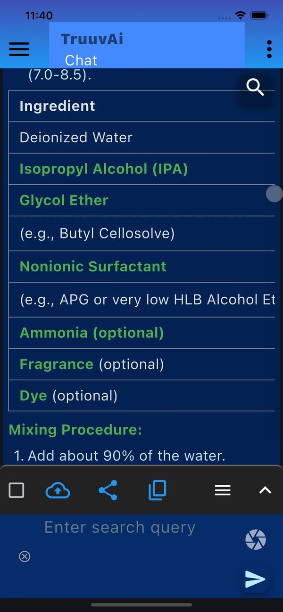Tap the cloud upload icon
The image size is (283, 612).
(x=58, y=490)
